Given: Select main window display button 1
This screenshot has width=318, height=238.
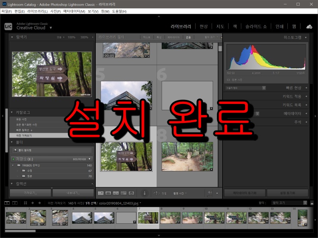Looking at the screenshot, I should (x=7, y=203).
